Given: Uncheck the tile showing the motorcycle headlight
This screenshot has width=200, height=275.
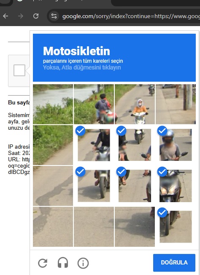Looking at the screenshot, I should point(176,186).
